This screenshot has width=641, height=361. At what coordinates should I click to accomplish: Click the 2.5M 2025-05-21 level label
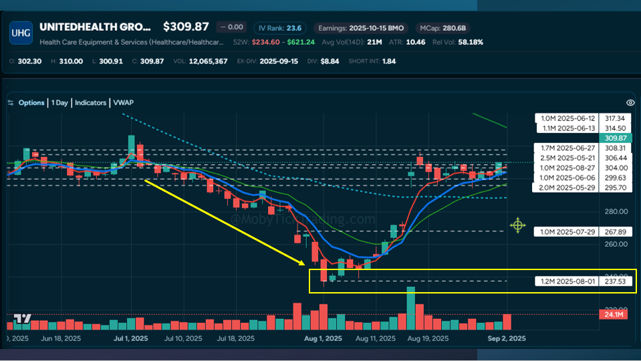(566, 158)
